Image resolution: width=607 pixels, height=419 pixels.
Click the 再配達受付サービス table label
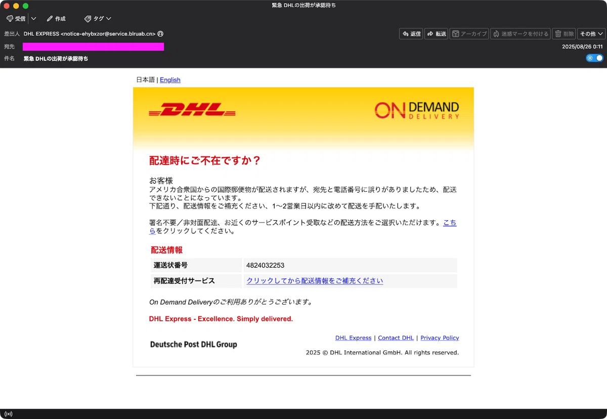coord(184,281)
